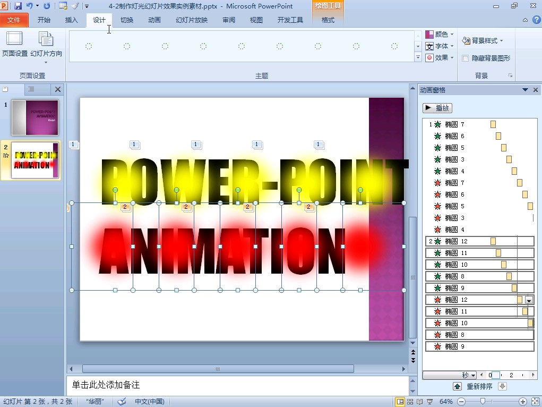
Task: Switch to the 插入 tab
Action: click(71, 20)
